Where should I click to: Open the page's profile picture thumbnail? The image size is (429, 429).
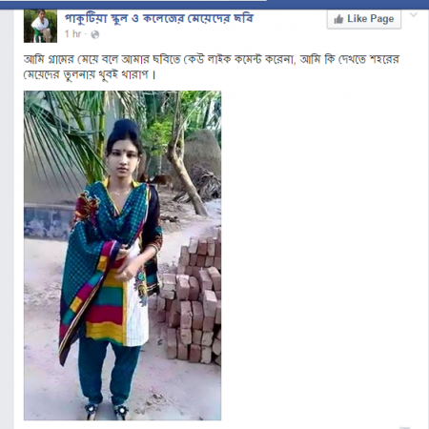pos(40,26)
